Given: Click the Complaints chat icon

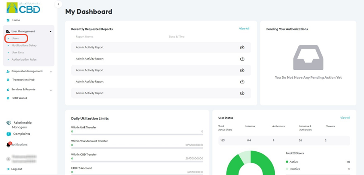Looking at the screenshot, I should (8, 134).
